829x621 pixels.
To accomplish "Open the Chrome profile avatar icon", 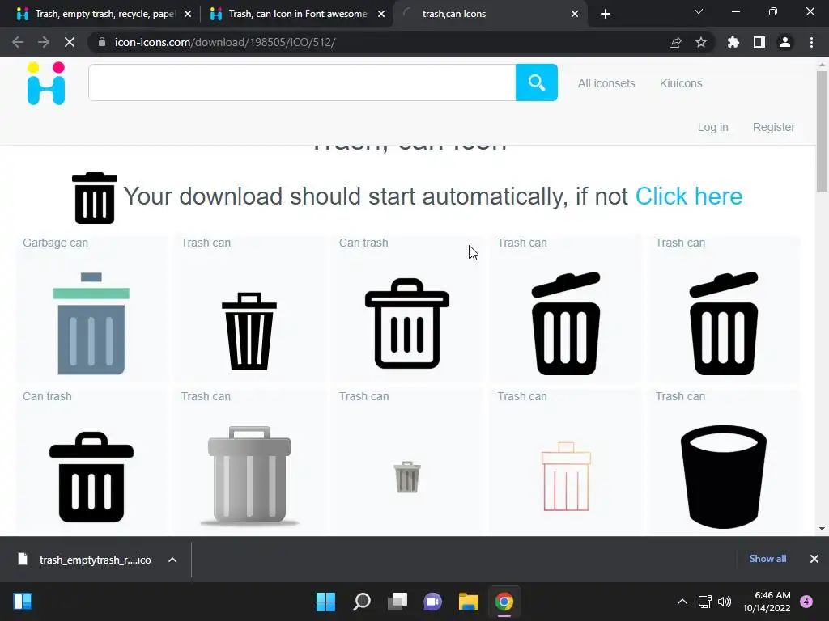I will click(785, 42).
